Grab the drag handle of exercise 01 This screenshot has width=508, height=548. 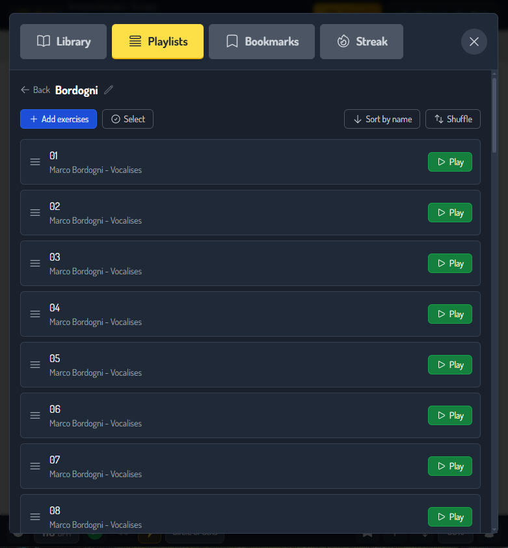coord(35,162)
